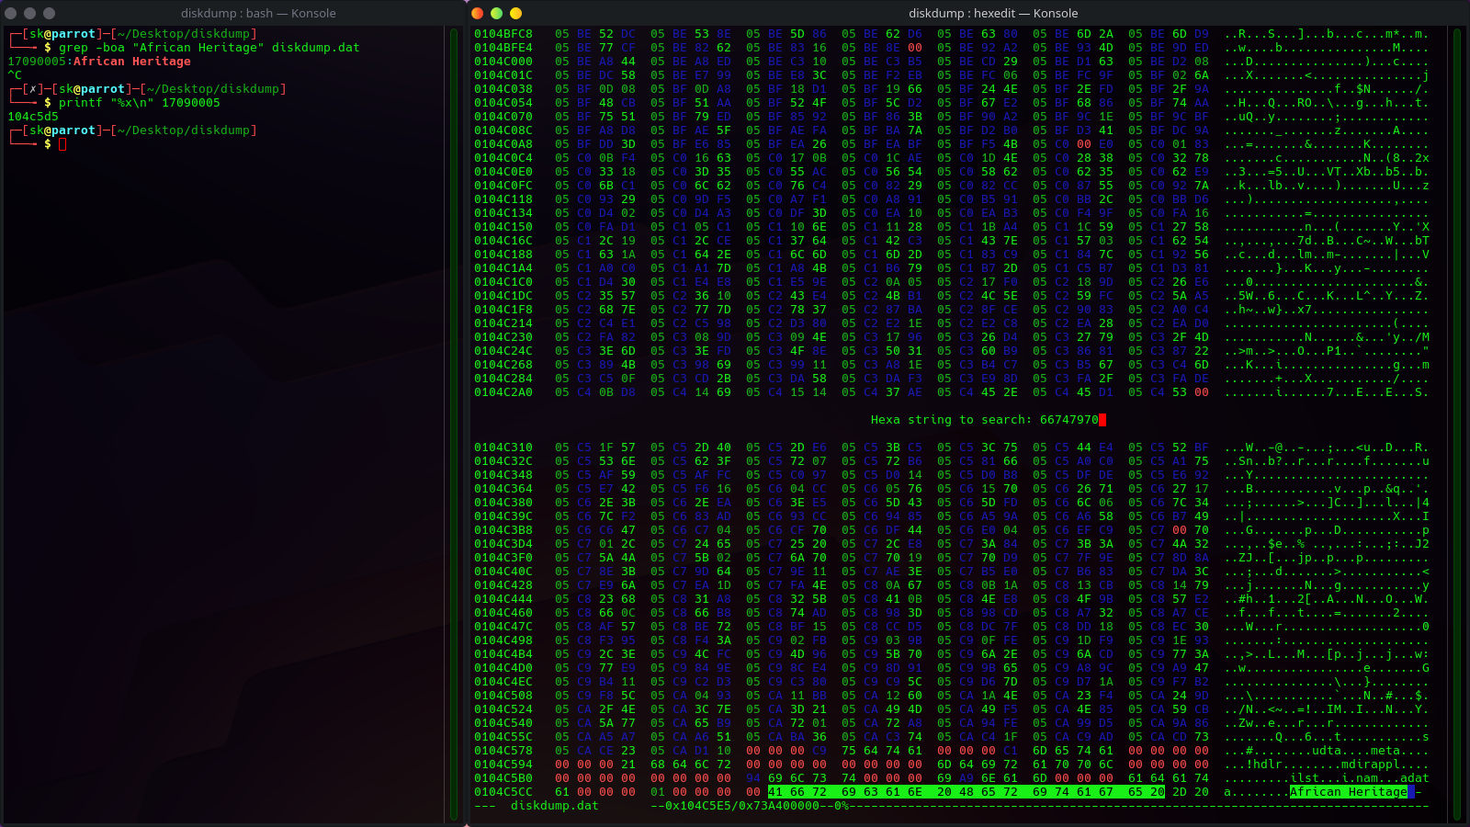The height and width of the screenshot is (827, 1470).
Task: Click offset address 0104C070
Action: [x=503, y=117]
